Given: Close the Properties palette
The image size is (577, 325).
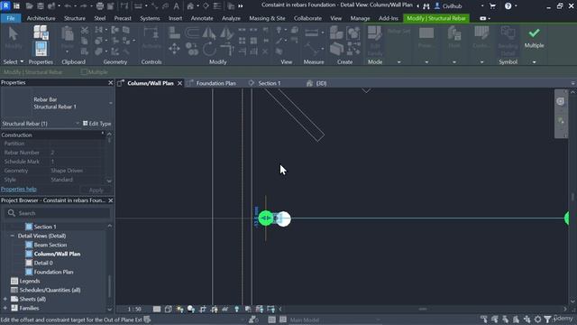Looking at the screenshot, I should point(110,82).
